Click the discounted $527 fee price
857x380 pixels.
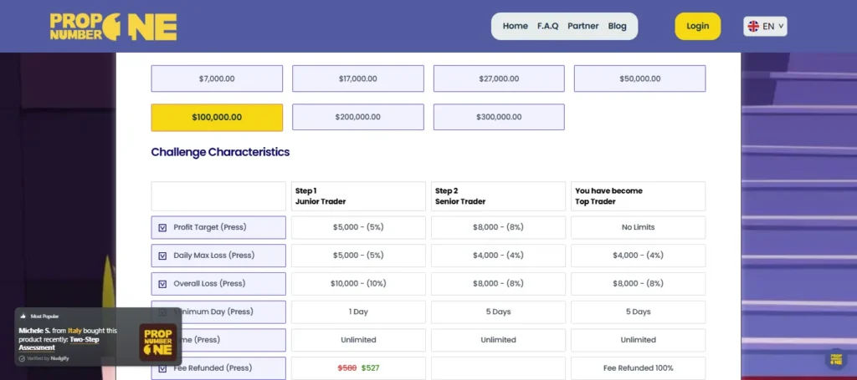370,368
